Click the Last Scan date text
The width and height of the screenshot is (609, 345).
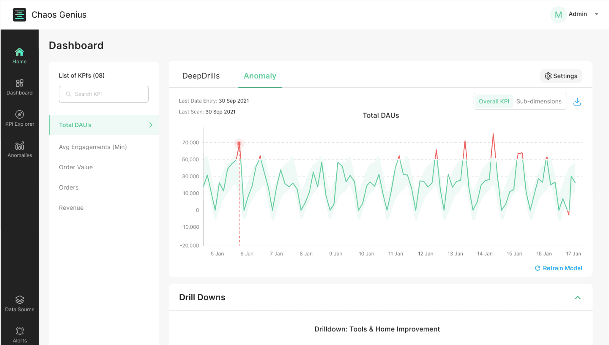[x=220, y=112]
